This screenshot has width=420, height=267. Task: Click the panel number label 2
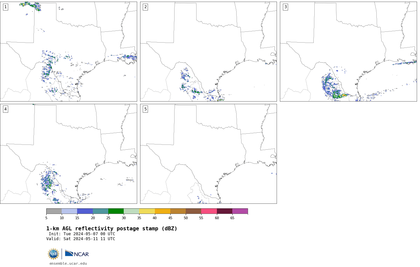[x=145, y=7]
